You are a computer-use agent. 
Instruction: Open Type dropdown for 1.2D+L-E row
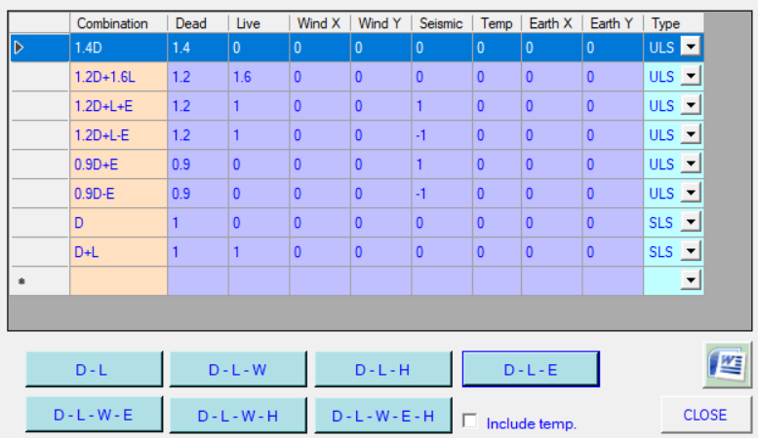tap(692, 134)
